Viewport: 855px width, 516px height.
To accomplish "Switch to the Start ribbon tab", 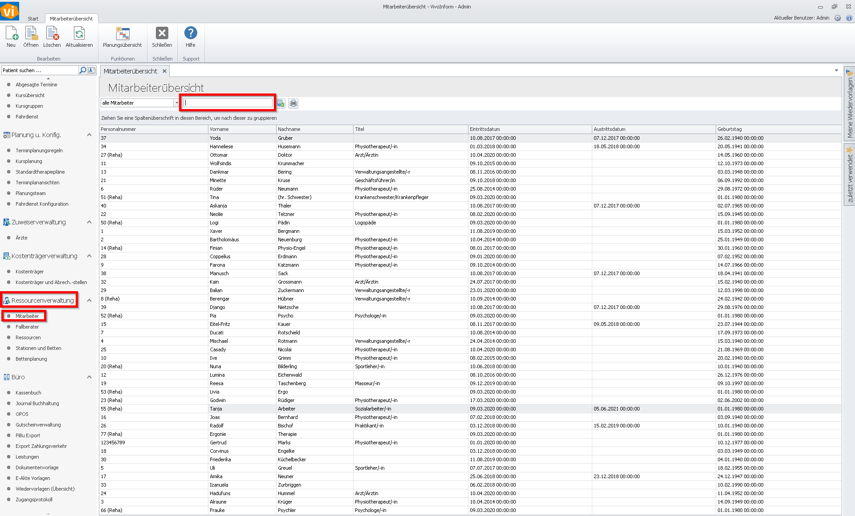I will pyautogui.click(x=33, y=19).
